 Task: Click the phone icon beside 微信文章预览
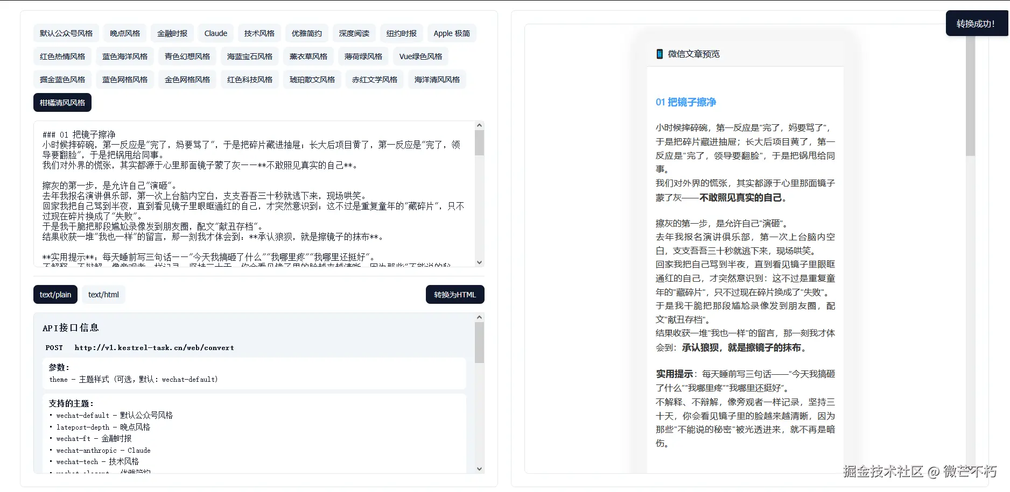[660, 54]
